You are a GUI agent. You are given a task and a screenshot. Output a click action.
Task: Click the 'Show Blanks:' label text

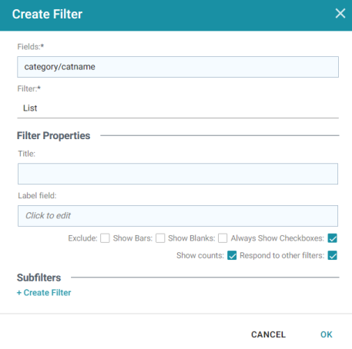192,238
